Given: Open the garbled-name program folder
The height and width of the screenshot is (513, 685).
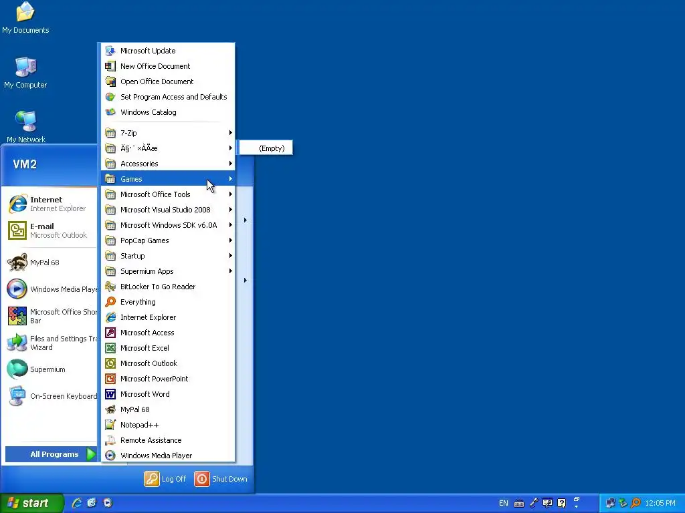Looking at the screenshot, I should pyautogui.click(x=168, y=148).
